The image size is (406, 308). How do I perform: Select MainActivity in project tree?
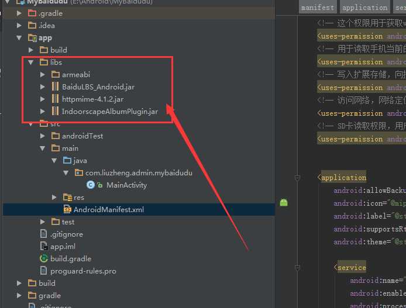[126, 185]
